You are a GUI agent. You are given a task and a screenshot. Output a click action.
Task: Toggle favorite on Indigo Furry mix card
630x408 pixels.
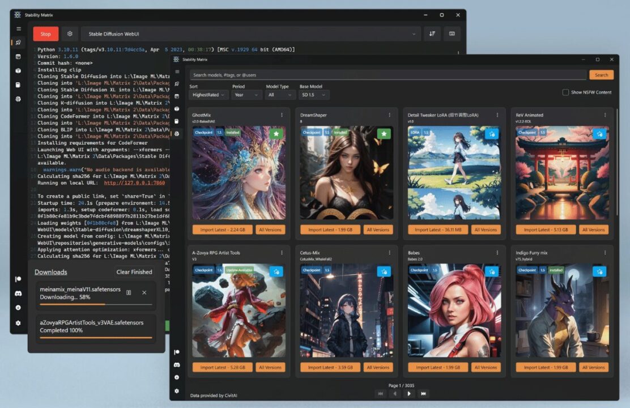click(x=599, y=272)
